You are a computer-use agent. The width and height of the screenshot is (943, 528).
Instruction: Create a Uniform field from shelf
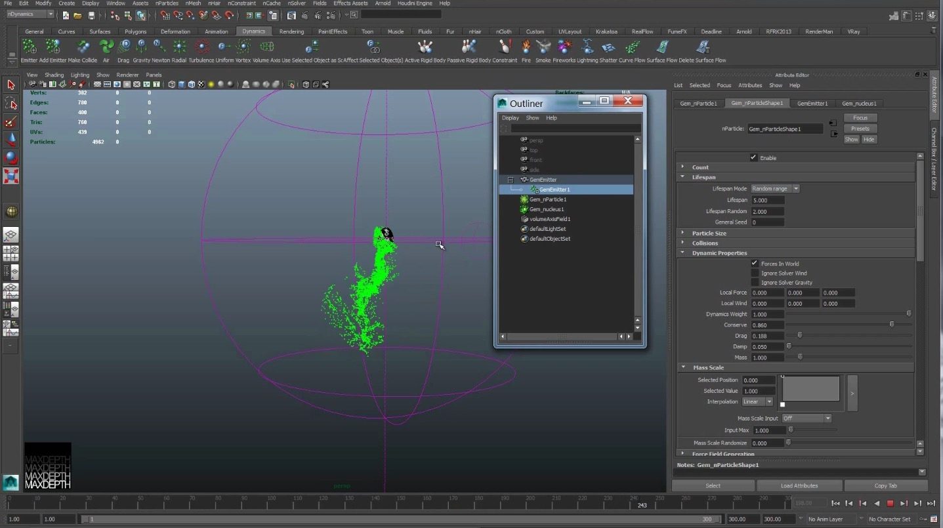tap(224, 47)
